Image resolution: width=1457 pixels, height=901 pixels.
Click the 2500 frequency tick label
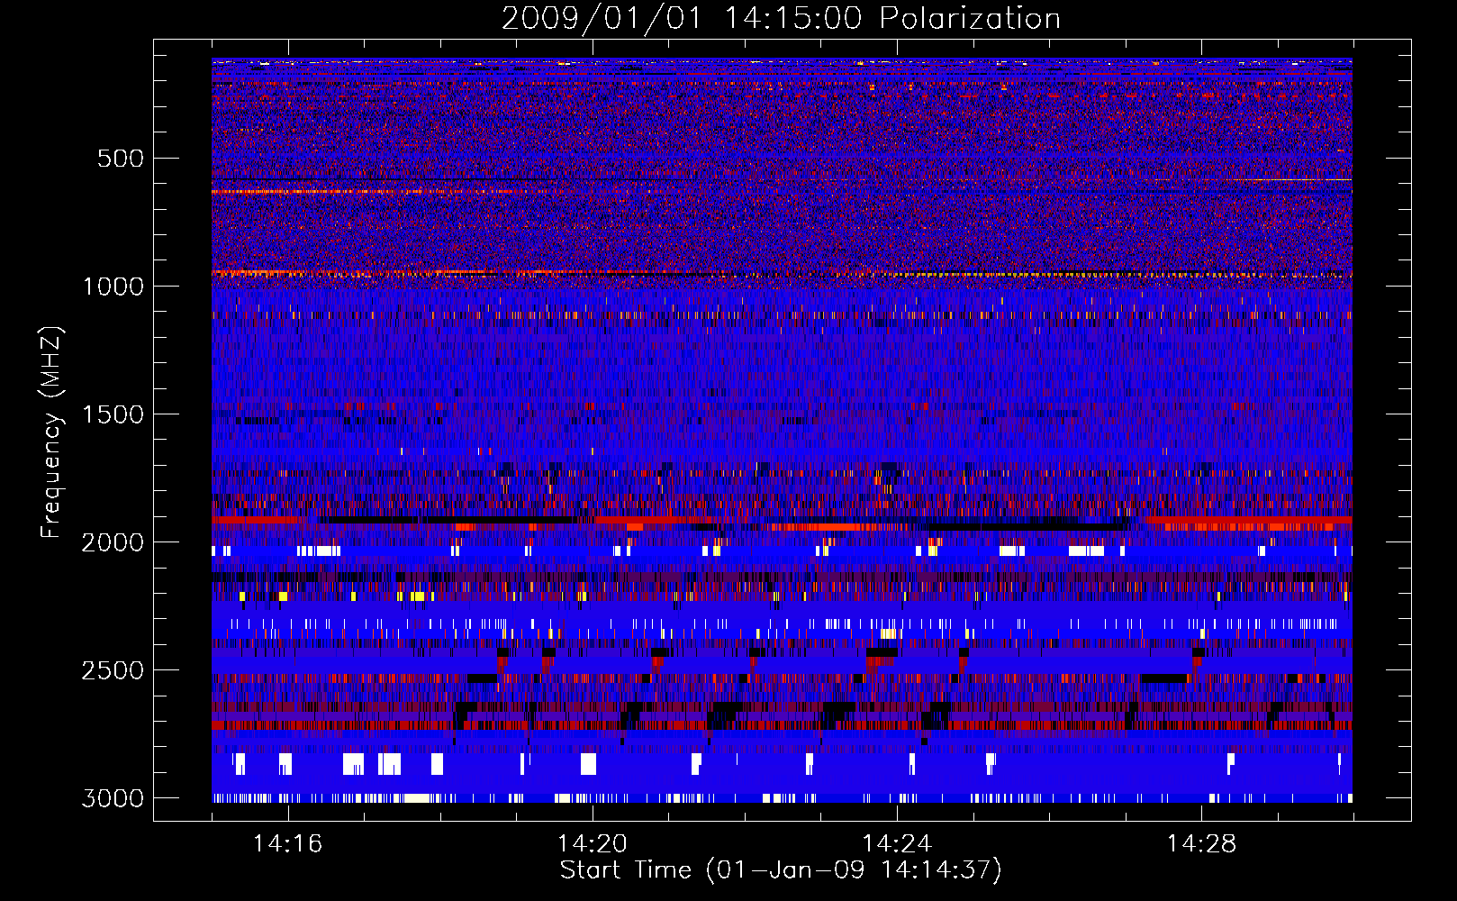pyautogui.click(x=113, y=670)
